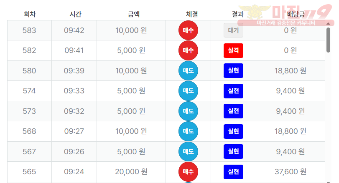This screenshot has width=339, height=183.
Task: Click the red 실격 button in round 582
Action: (x=233, y=50)
